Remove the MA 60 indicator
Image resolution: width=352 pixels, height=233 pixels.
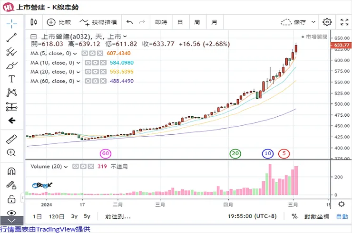click(x=103, y=81)
